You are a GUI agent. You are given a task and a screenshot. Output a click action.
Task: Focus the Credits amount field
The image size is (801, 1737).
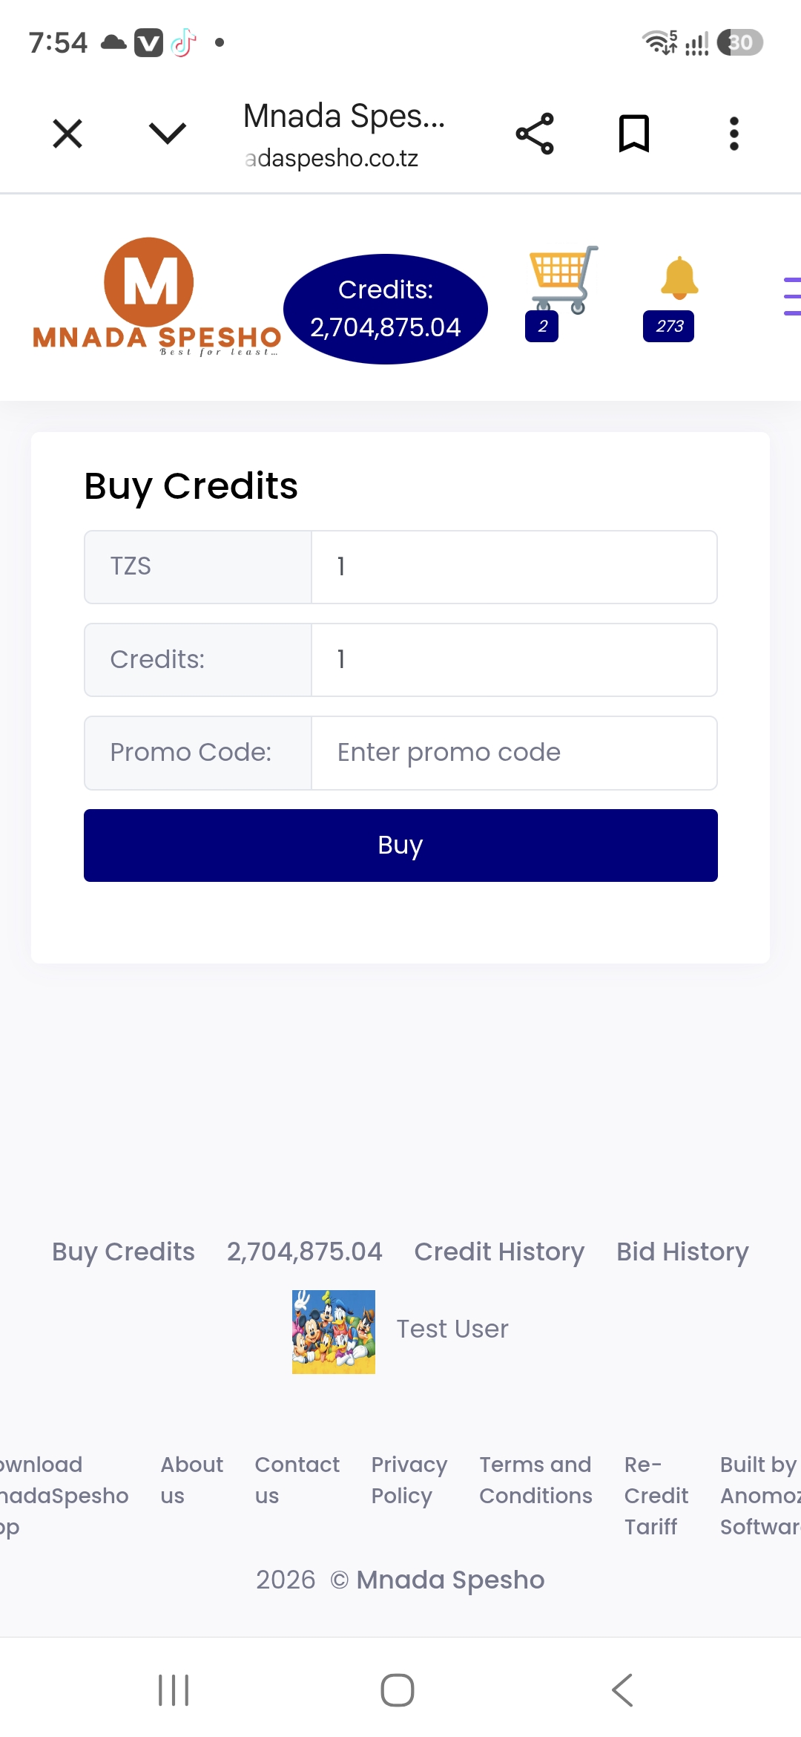tap(514, 660)
